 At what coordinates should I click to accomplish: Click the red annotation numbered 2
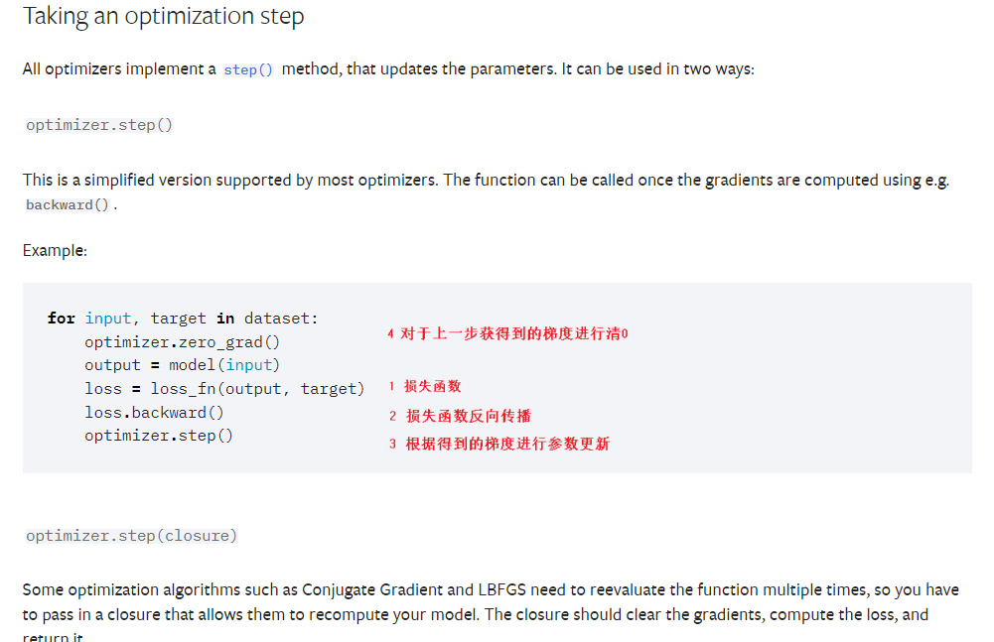click(460, 416)
